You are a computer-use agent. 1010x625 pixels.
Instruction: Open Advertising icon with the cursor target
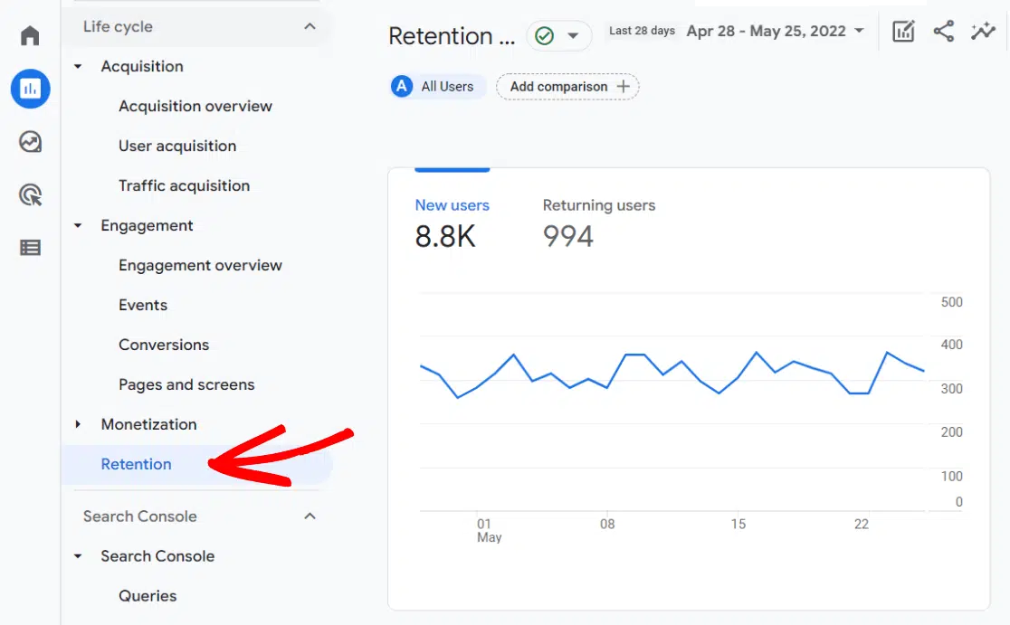click(30, 194)
